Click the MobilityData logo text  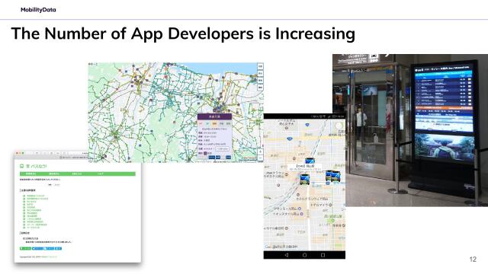click(x=38, y=10)
